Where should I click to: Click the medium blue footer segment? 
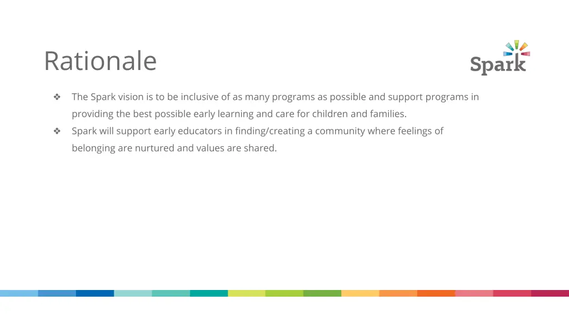pyautogui.click(x=57, y=293)
